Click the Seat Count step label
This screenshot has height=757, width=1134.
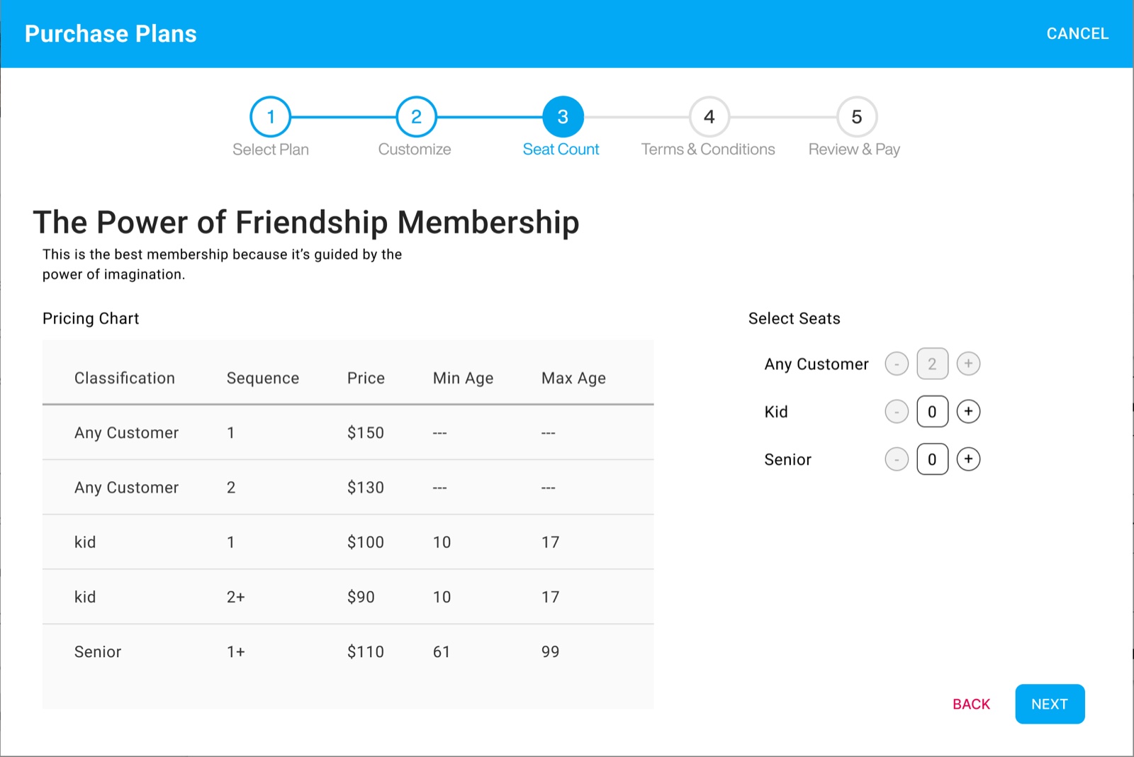(x=561, y=149)
